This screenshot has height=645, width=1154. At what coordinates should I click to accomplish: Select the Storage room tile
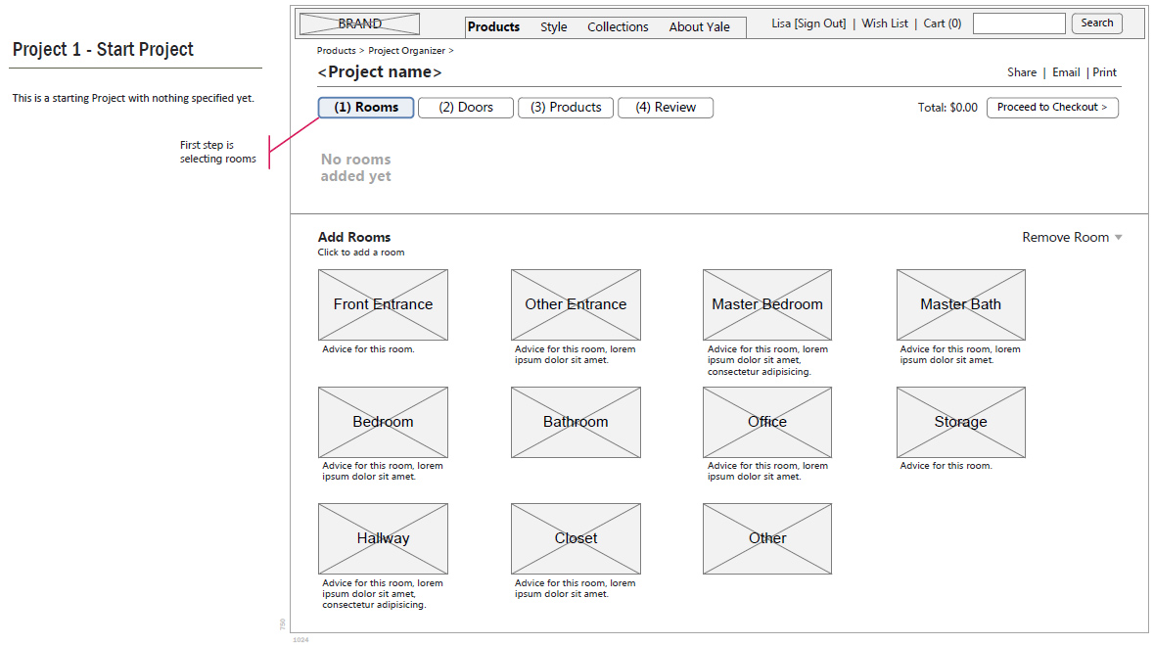click(x=960, y=422)
